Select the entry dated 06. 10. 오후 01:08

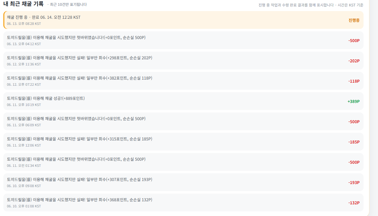tap(183, 202)
